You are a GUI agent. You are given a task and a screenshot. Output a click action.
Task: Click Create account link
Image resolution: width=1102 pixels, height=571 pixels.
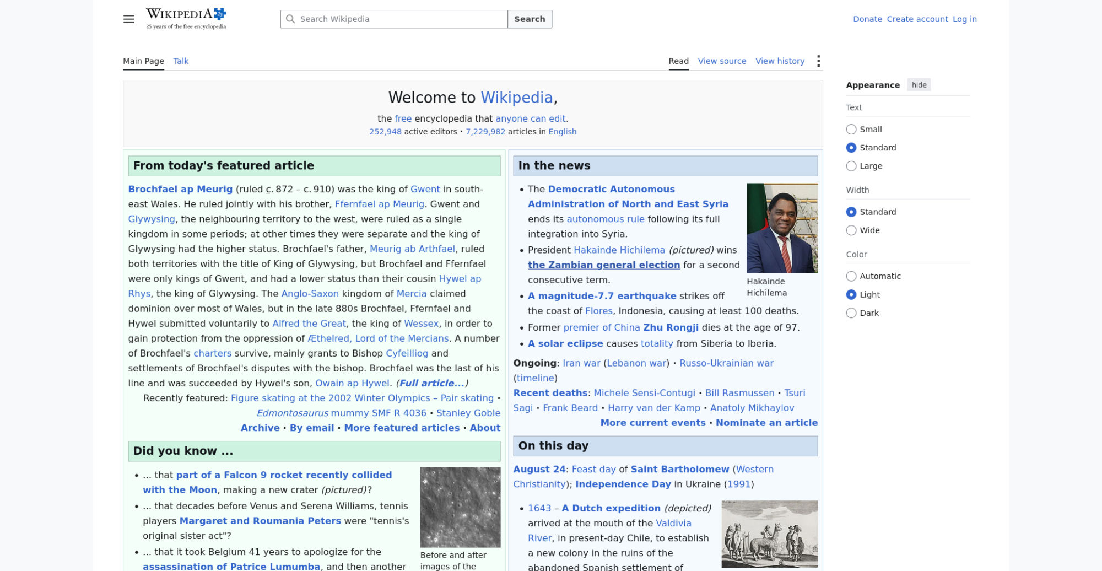coord(917,19)
